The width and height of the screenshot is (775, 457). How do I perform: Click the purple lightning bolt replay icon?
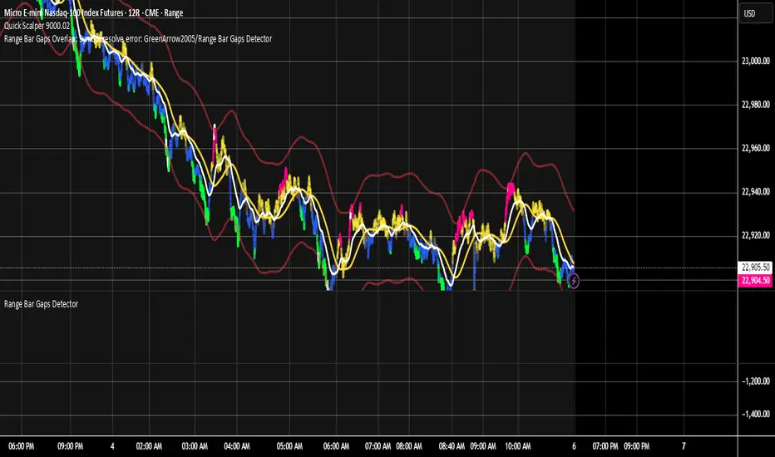coord(573,281)
